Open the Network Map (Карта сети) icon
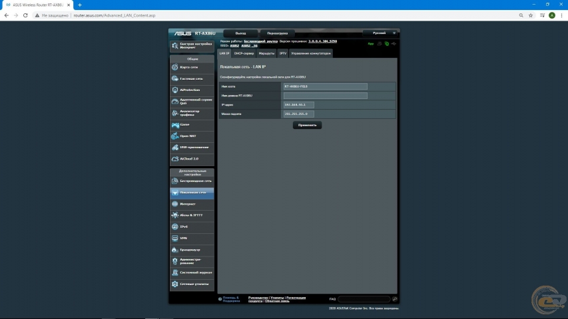568x319 pixels. (x=175, y=67)
